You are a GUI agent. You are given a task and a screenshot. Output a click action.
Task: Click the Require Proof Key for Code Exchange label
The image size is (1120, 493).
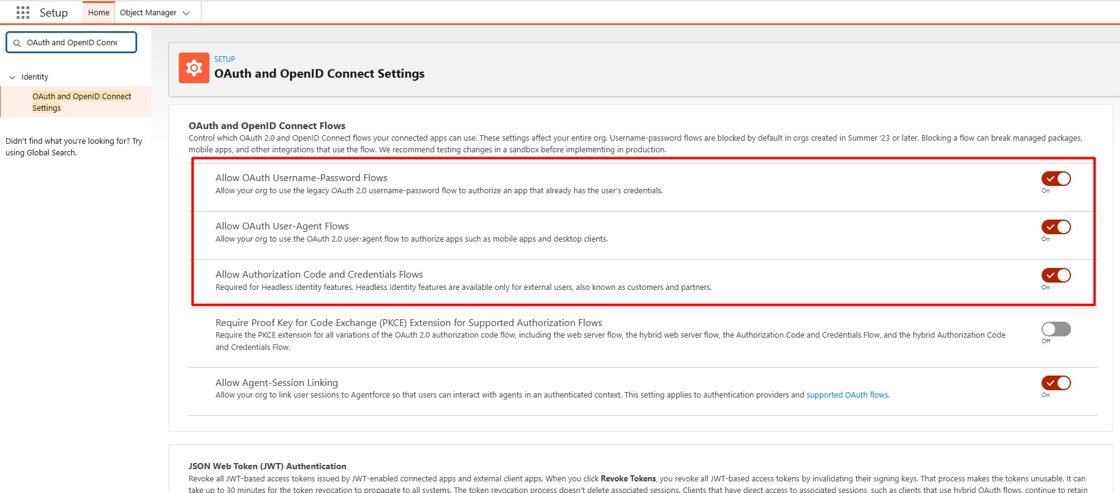(409, 323)
